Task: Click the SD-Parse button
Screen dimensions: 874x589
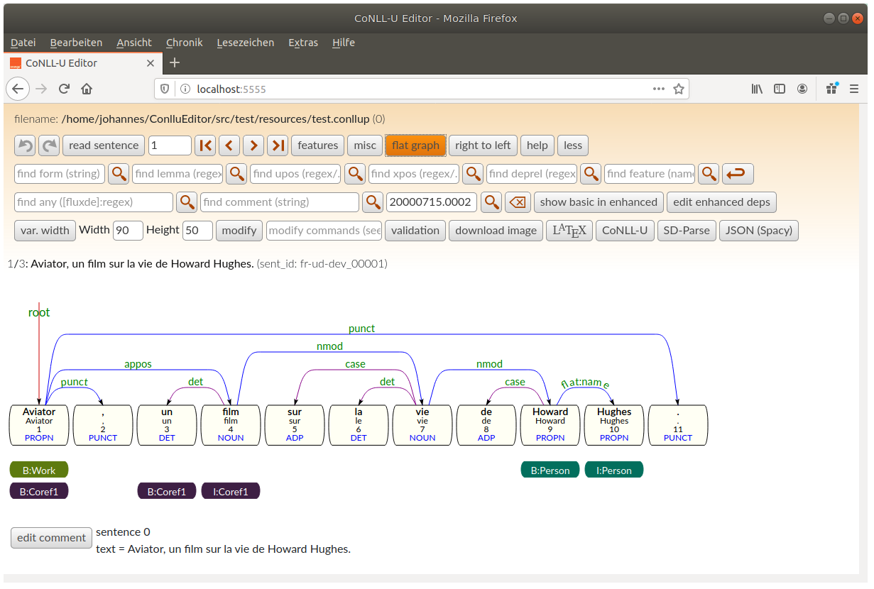Action: [x=687, y=231]
